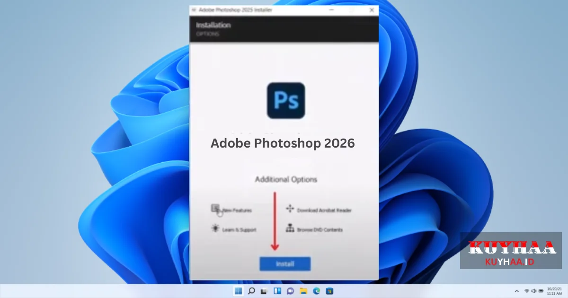
Task: Click the Download Acrobat Reader icon
Action: 289,209
